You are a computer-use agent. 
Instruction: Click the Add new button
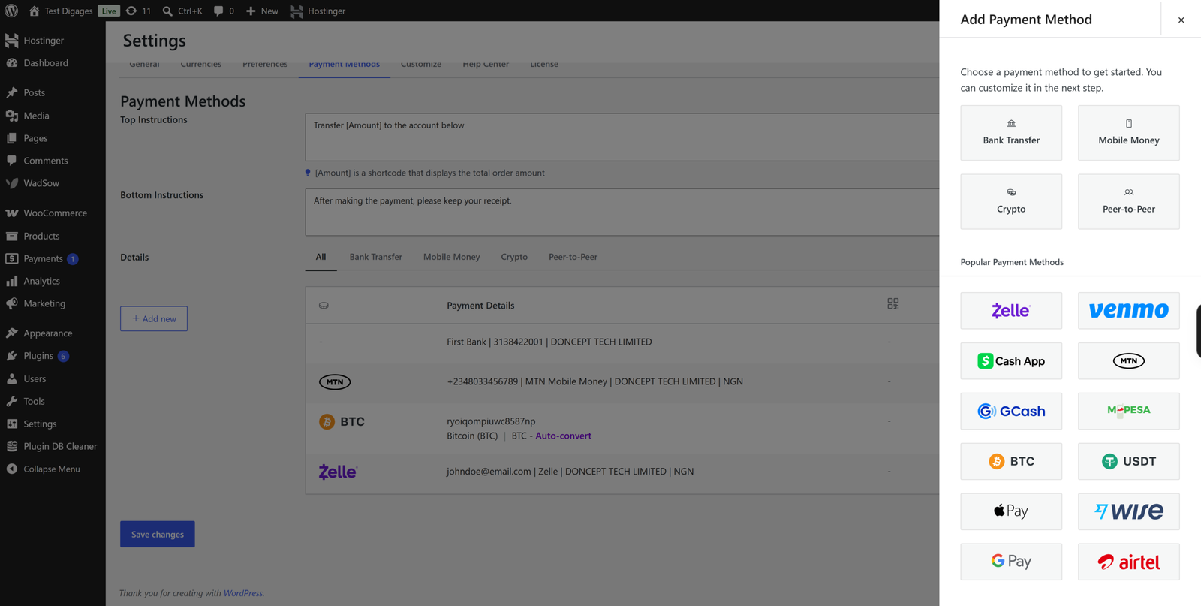point(154,318)
